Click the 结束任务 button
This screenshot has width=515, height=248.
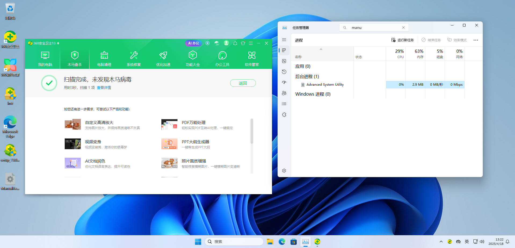[x=431, y=40]
